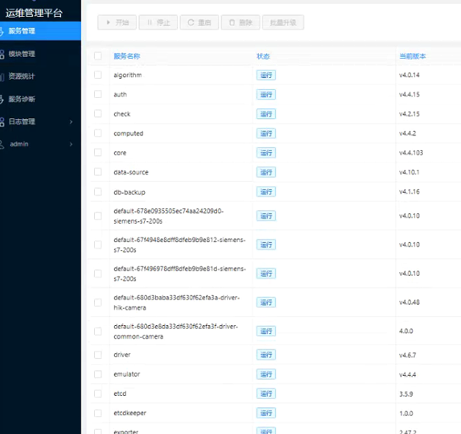Expand the admin submenu chevron
The height and width of the screenshot is (434, 461).
point(71,144)
